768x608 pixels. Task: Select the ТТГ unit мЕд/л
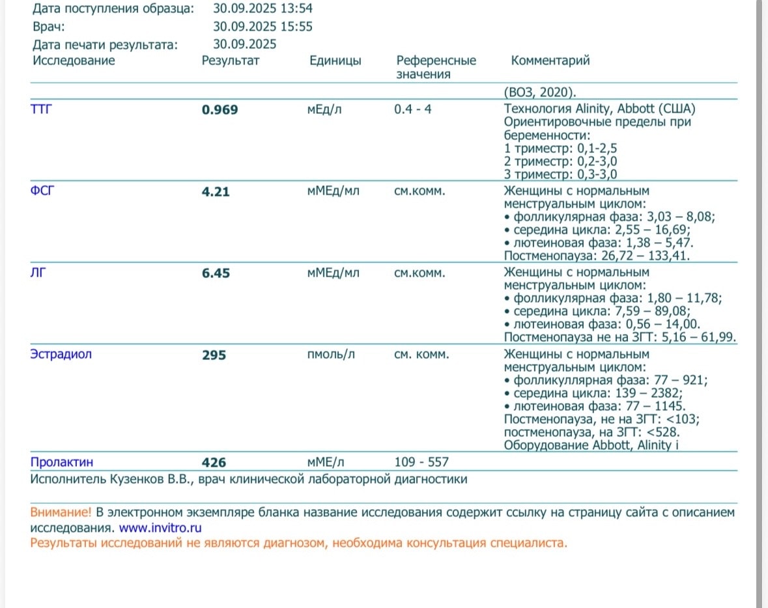324,109
